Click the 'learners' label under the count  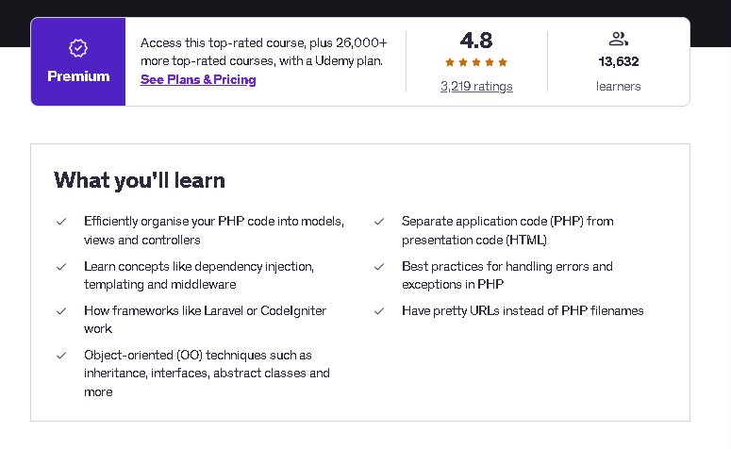pos(618,86)
